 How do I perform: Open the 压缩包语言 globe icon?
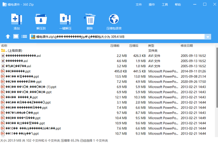coord(114,19)
